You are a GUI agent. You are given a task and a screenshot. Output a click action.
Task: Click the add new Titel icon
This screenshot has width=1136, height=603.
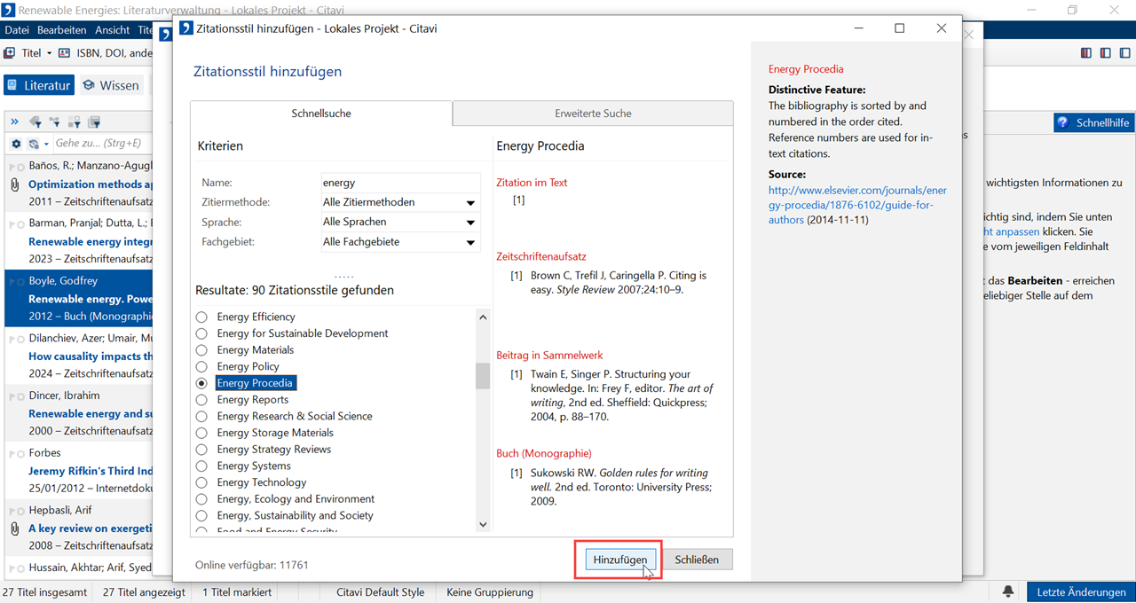coord(10,53)
